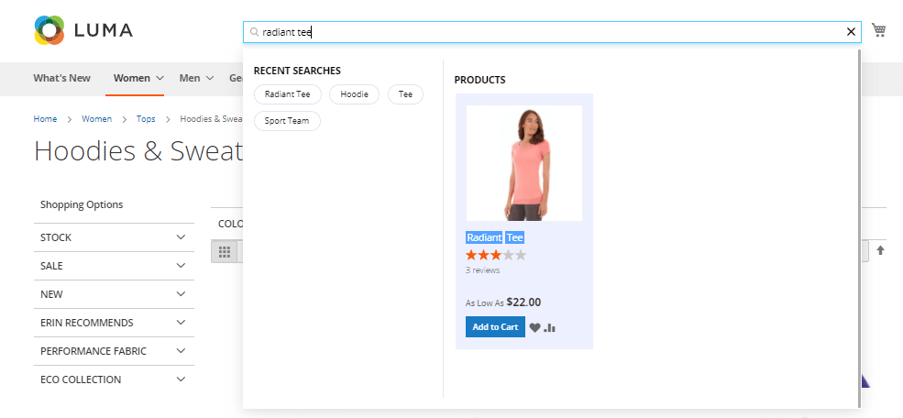Screen dimensions: 903x418
Task: Expand the ECO COLLECTION filter
Action: click(114, 379)
